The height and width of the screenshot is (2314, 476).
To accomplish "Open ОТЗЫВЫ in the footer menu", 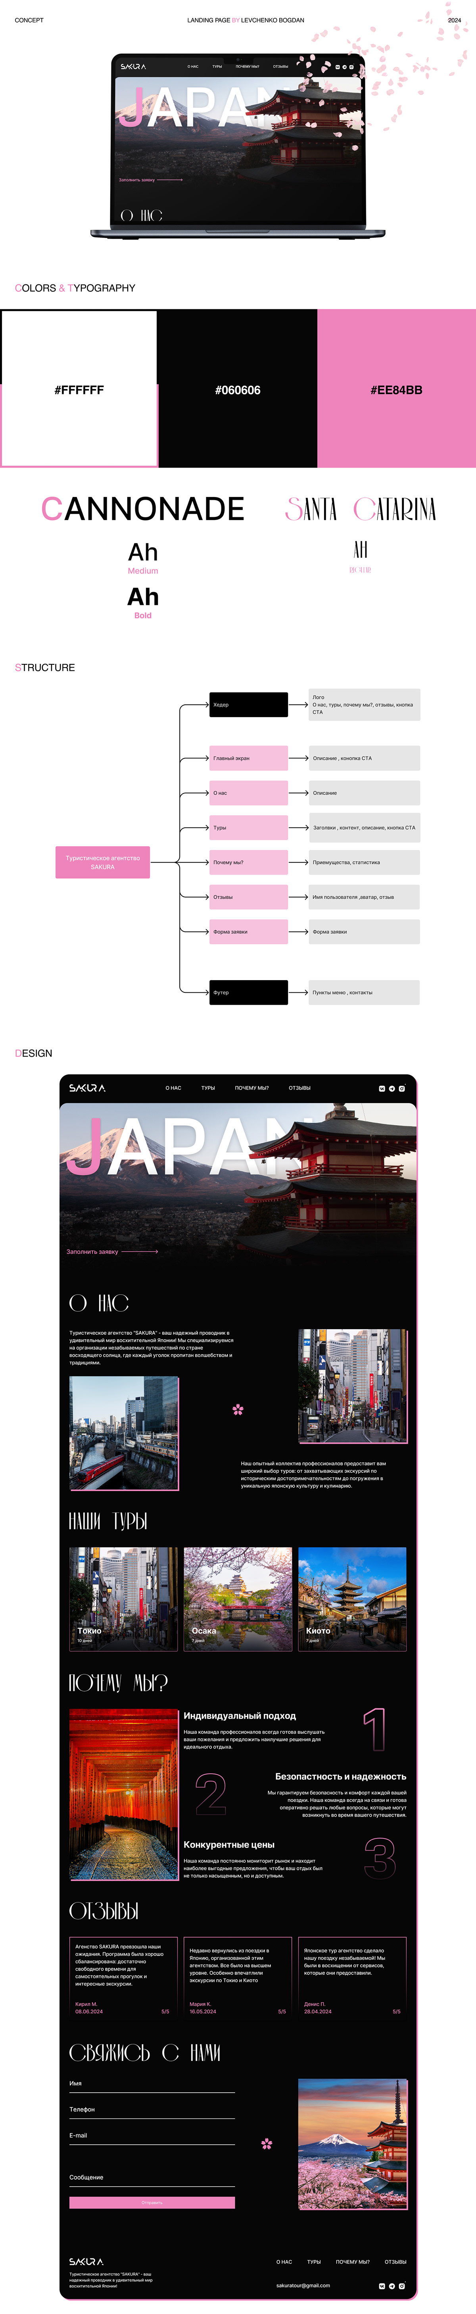I will pyautogui.click(x=396, y=2262).
